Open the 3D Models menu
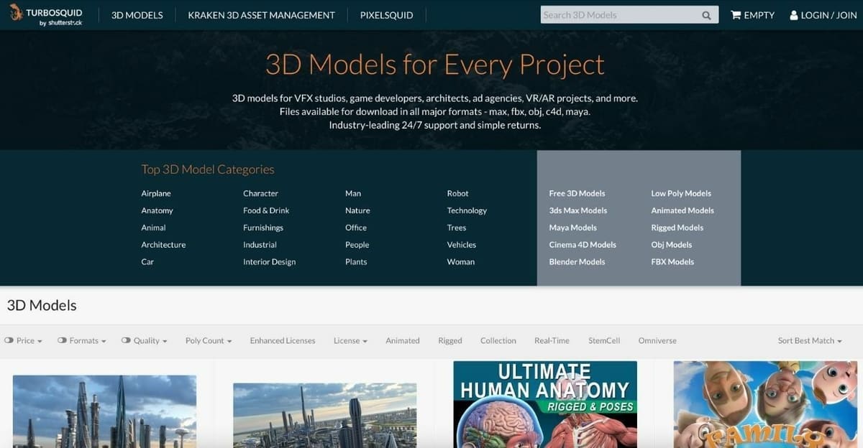Viewport: 863px width, 448px height. click(137, 15)
